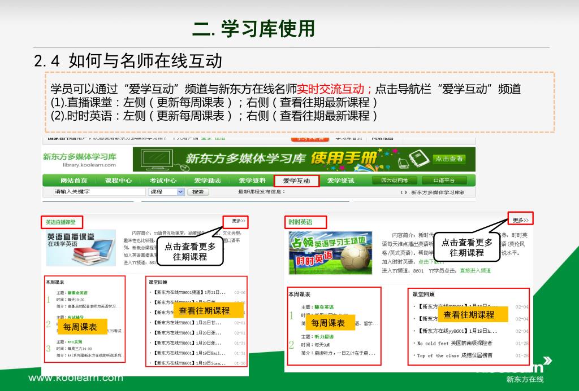
Task: Open the 网站首页 nav tab
Action: (74, 181)
